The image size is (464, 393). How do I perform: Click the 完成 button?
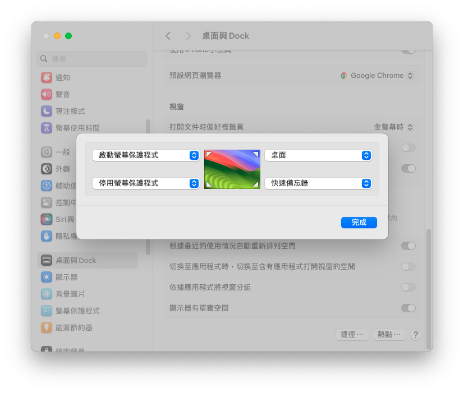tap(359, 223)
